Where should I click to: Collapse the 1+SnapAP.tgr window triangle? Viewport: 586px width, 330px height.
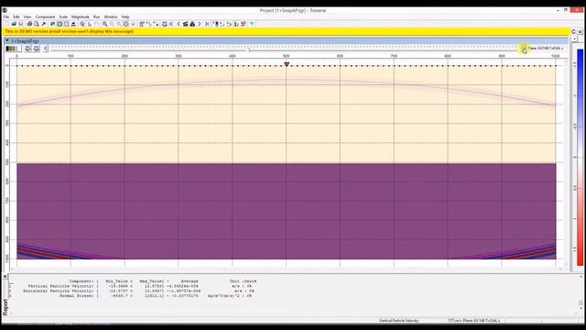point(7,40)
